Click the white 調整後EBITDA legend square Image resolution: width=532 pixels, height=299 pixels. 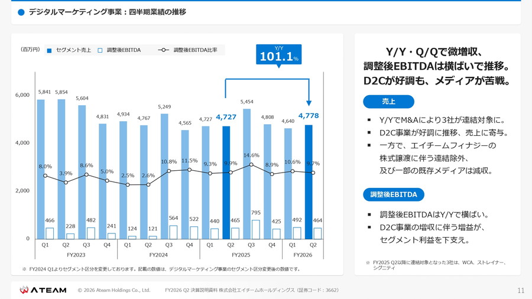(x=100, y=51)
